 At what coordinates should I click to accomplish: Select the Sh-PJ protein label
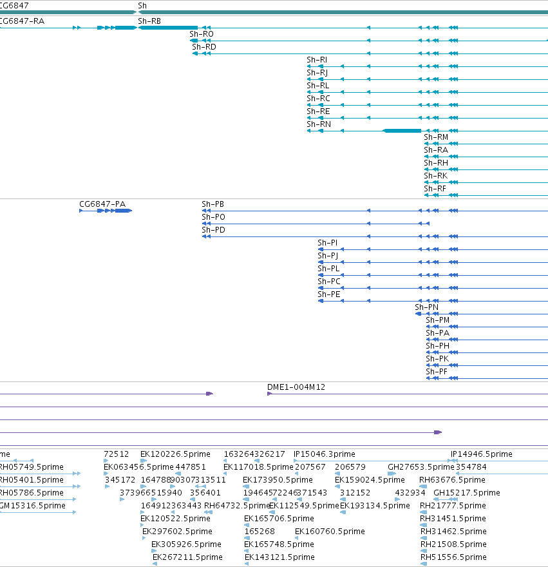(328, 256)
